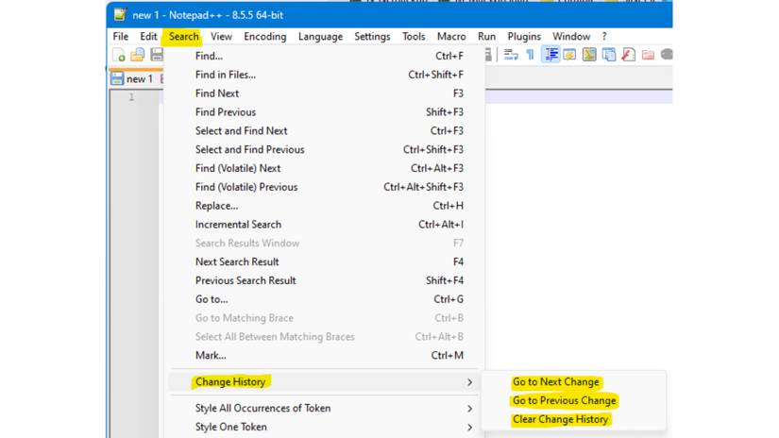Screen dimensions: 779x438
Task: Click Clear Change History
Action: tap(561, 419)
